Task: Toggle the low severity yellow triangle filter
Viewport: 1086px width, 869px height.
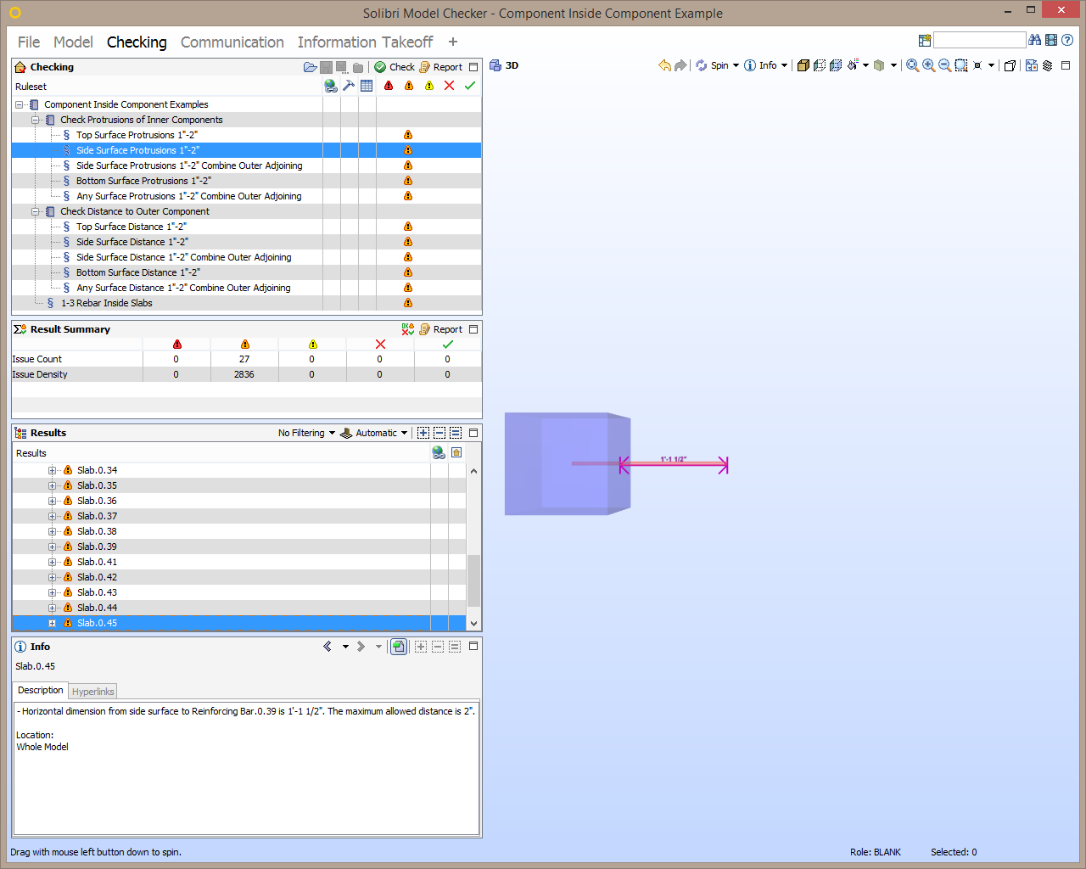Action: (x=429, y=86)
